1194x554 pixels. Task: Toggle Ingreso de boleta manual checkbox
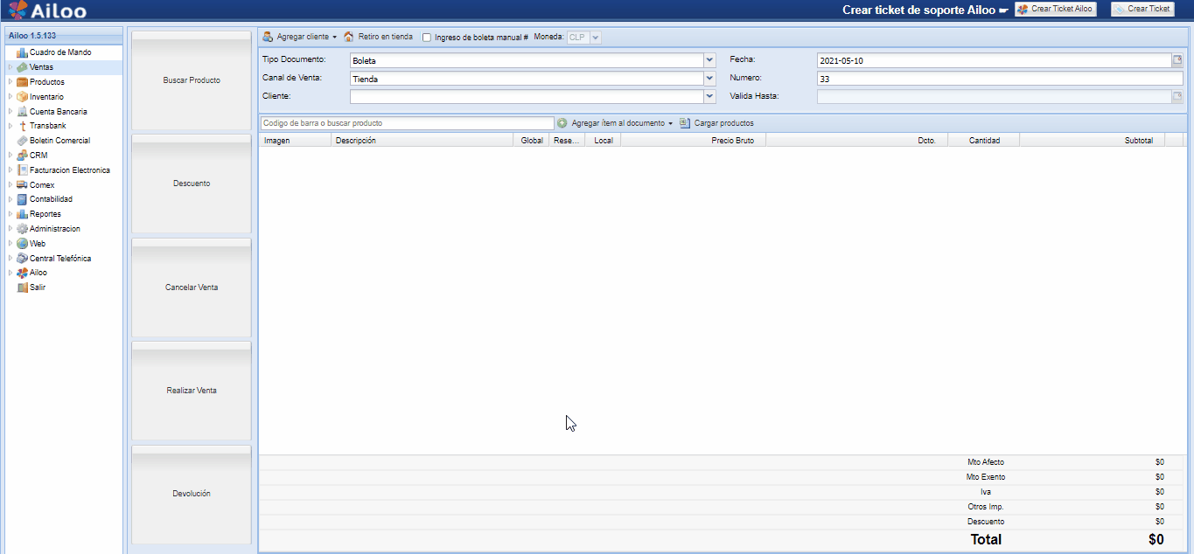click(x=427, y=38)
